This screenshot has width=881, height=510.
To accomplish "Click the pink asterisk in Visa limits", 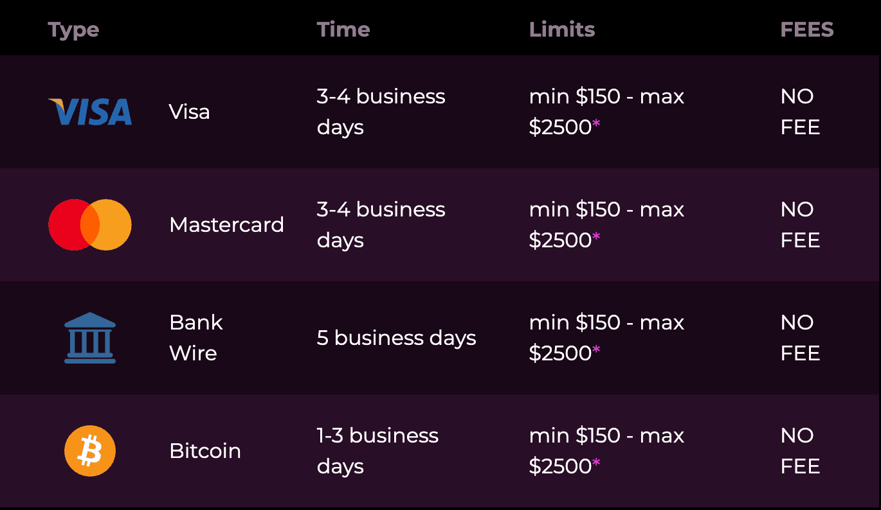I will pos(596,125).
